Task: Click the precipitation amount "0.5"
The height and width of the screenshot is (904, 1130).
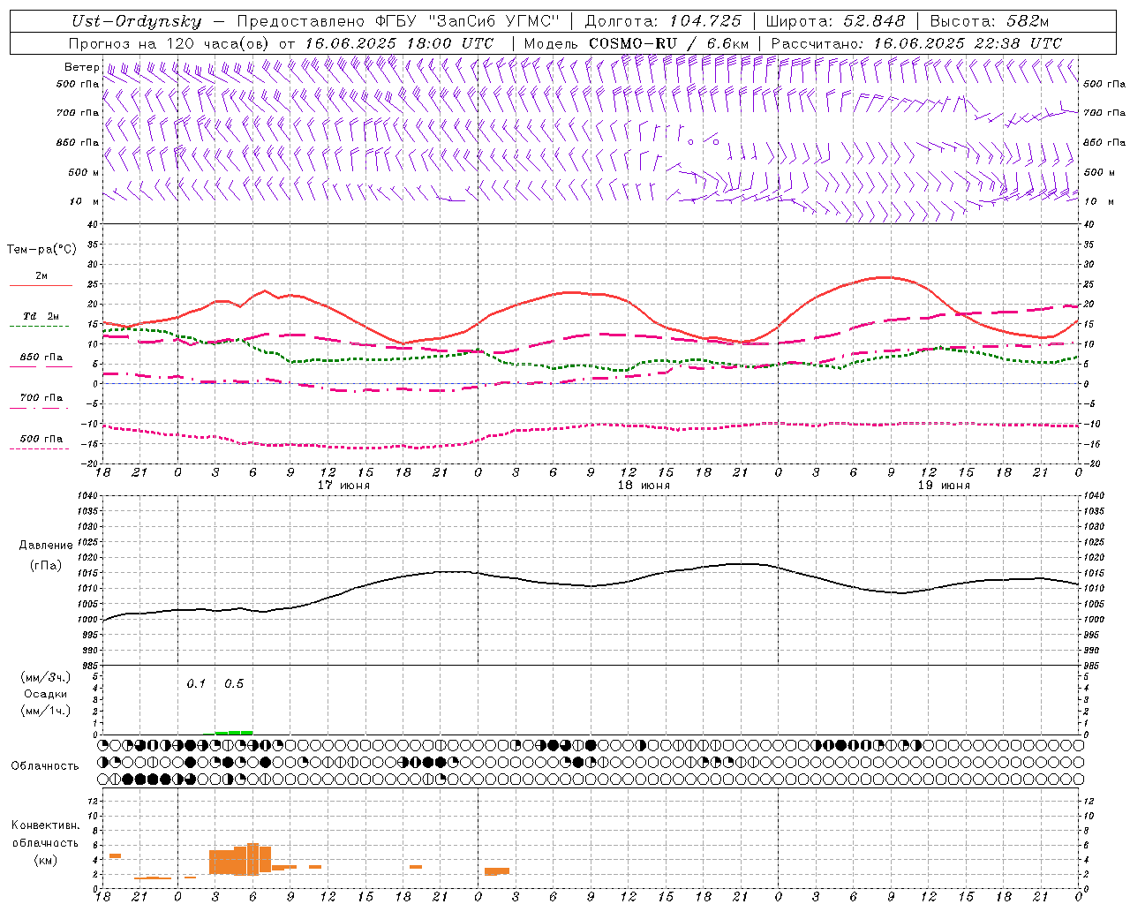Action: pyautogui.click(x=234, y=684)
